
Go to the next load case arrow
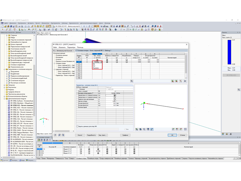(87, 26)
